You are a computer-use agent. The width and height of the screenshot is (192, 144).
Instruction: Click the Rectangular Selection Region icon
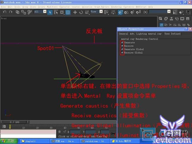click(x=62, y=12)
